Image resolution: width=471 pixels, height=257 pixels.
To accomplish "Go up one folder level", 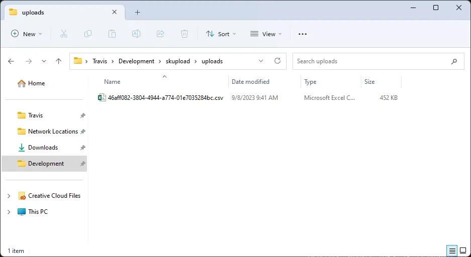I will coord(58,61).
